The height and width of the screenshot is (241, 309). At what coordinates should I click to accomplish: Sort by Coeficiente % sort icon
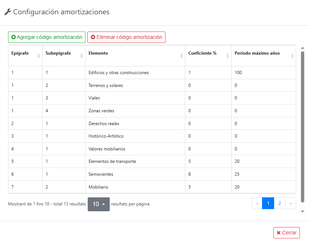(x=228, y=56)
